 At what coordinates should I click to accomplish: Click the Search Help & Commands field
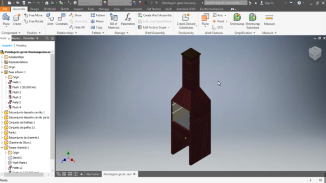pyautogui.click(x=226, y=3)
